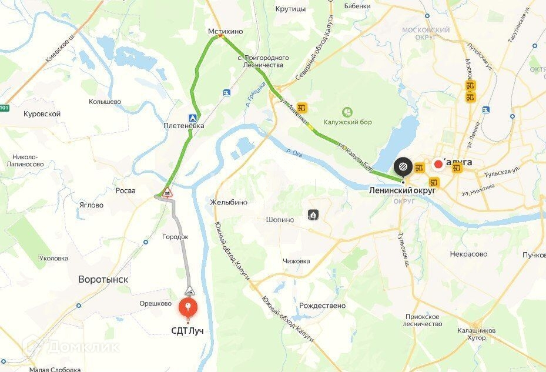Click the 101 highway shield on the left edge
This screenshot has width=546, height=372.
pos(4,108)
